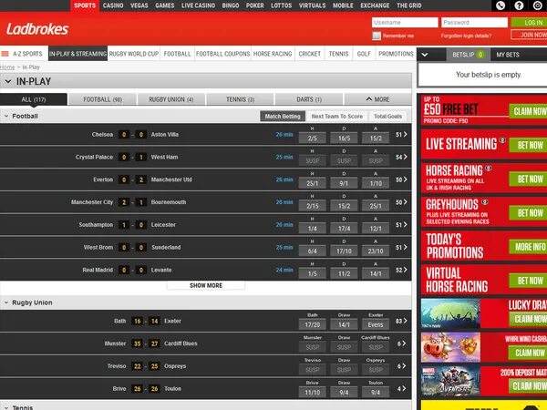Image resolution: width=547 pixels, height=410 pixels.
Task: Collapse the Tennis section
Action: click(x=6, y=407)
